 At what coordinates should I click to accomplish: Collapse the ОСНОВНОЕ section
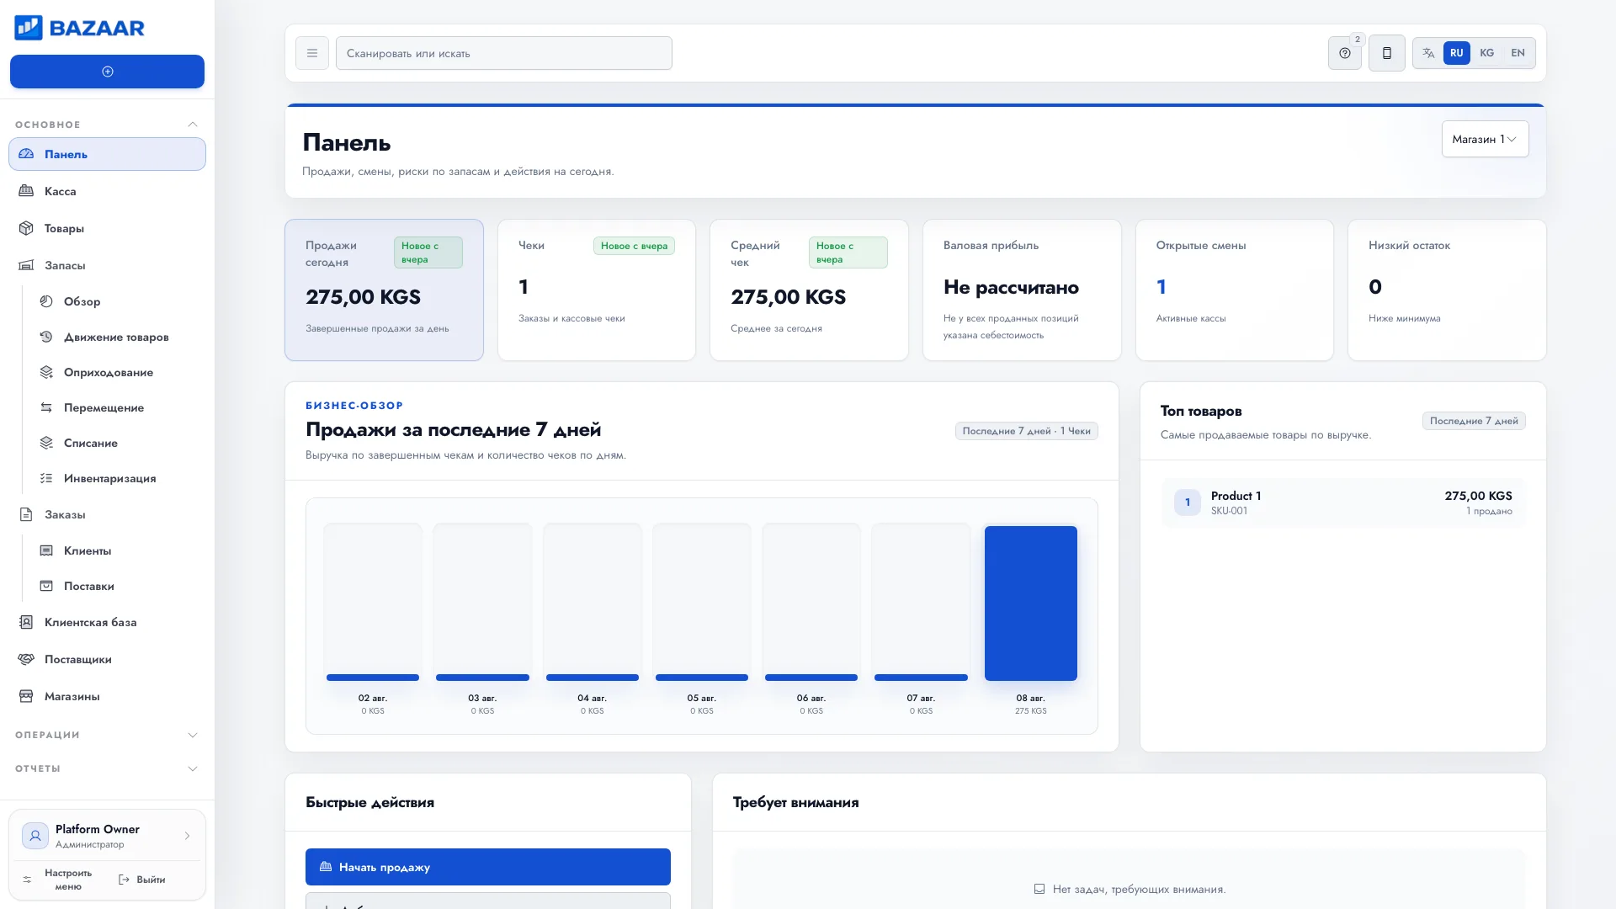tap(107, 125)
